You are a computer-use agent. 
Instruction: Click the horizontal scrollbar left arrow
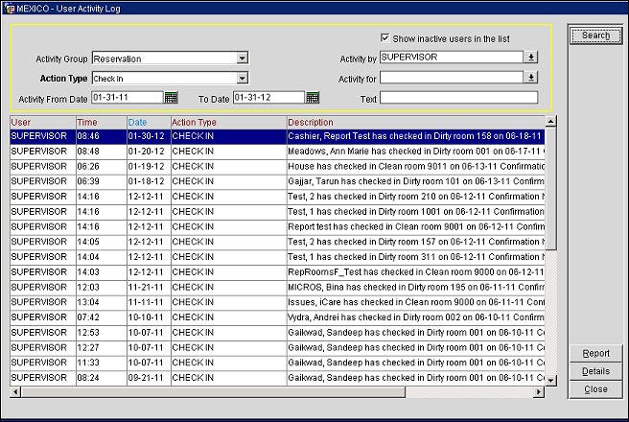pyautogui.click(x=15, y=392)
